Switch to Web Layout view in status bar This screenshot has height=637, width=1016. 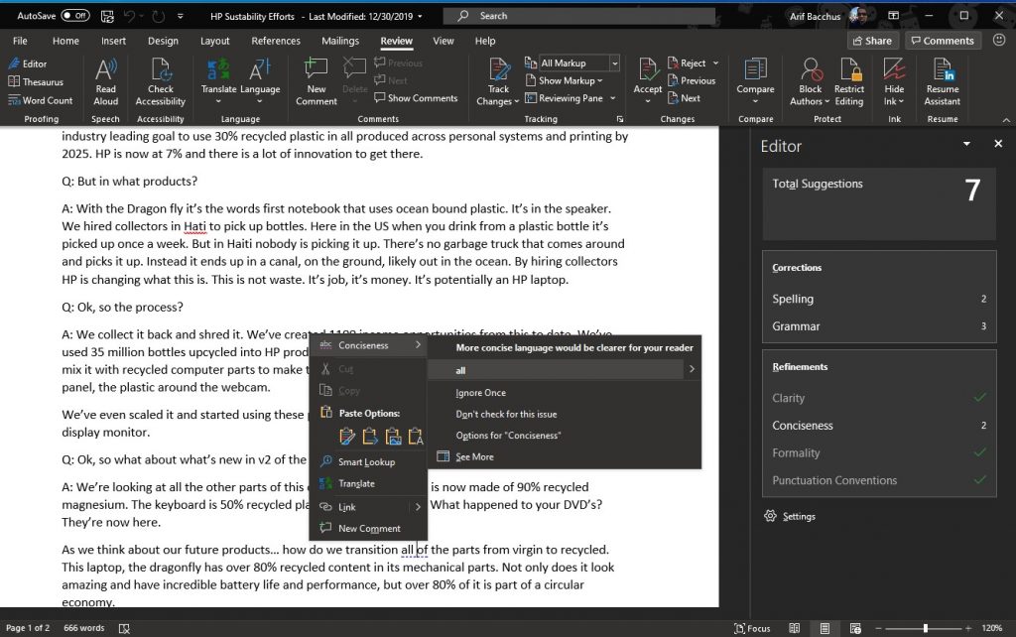pyautogui.click(x=855, y=628)
